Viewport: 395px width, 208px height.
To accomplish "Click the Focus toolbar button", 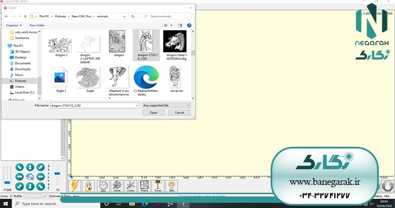I will coord(158,186).
